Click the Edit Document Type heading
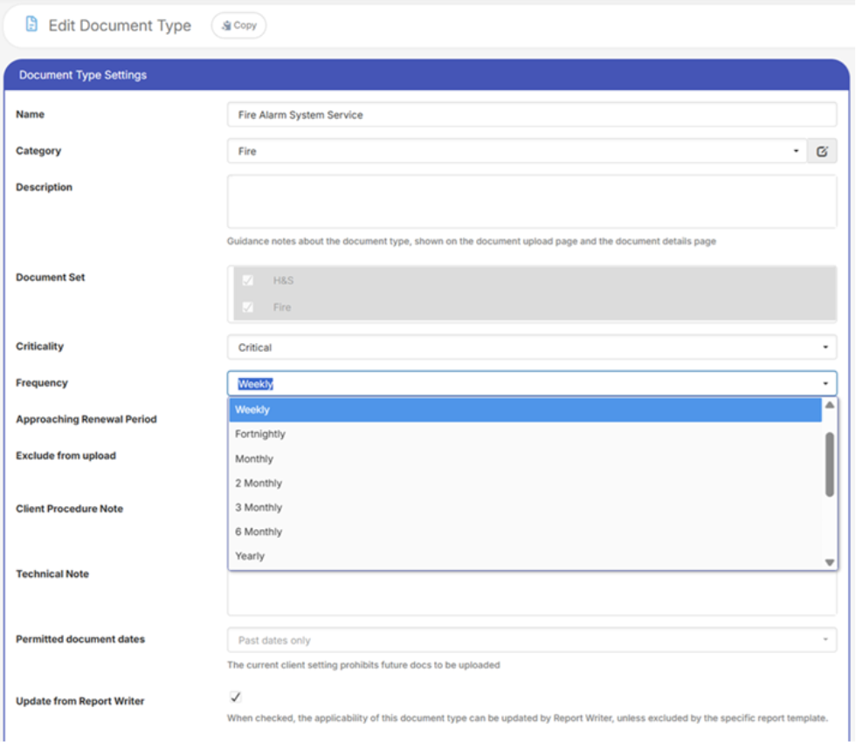 (120, 25)
